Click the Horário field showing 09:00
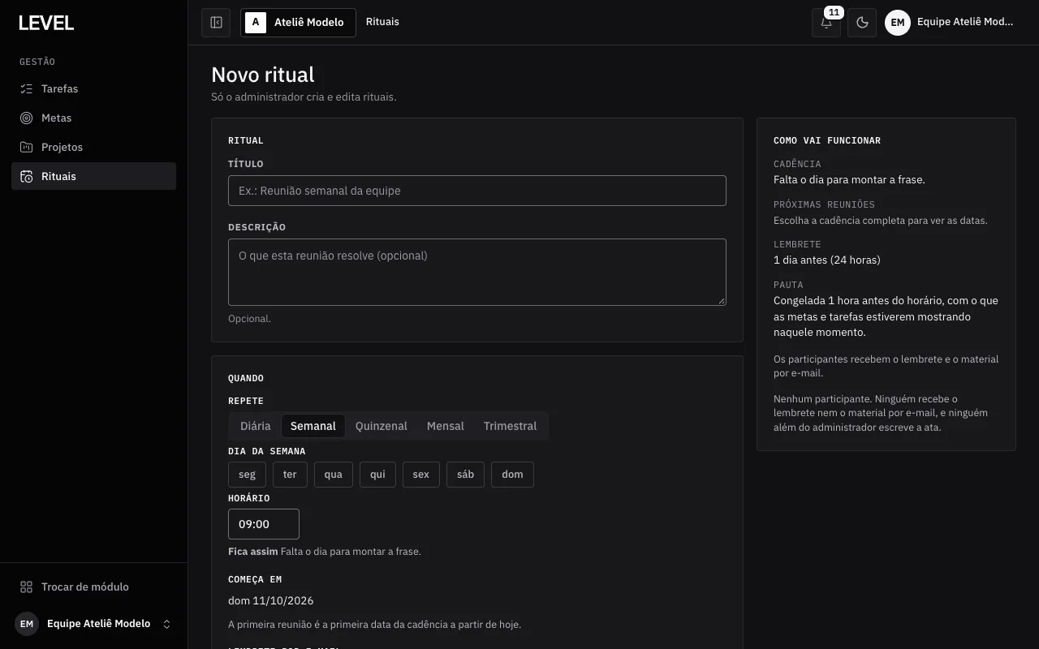Viewport: 1039px width, 649px height. (264, 524)
